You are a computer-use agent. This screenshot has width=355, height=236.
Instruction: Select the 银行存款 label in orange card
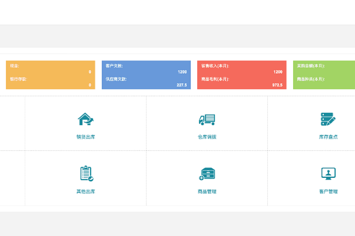coord(18,79)
